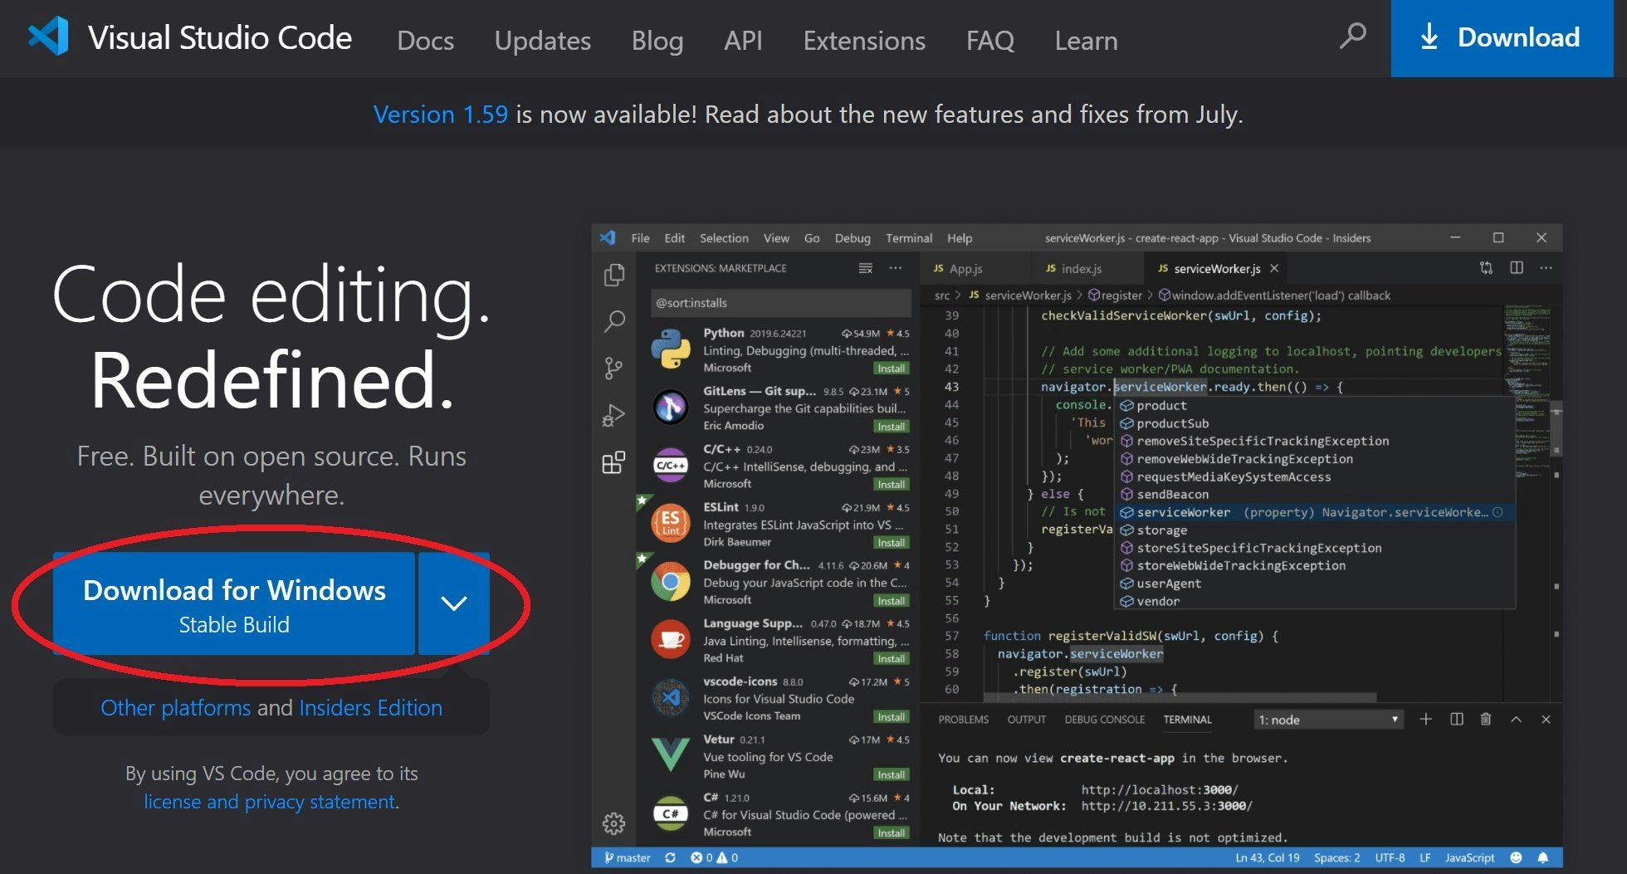Select the userAgent autocomplete suggestion
Screen dimensions: 1627x874
[1314, 583]
